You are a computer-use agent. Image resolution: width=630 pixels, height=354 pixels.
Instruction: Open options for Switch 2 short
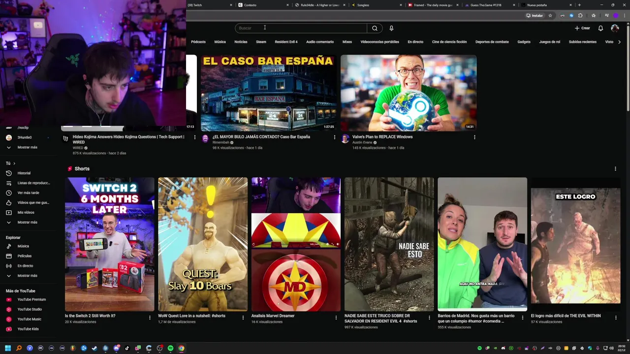(150, 318)
